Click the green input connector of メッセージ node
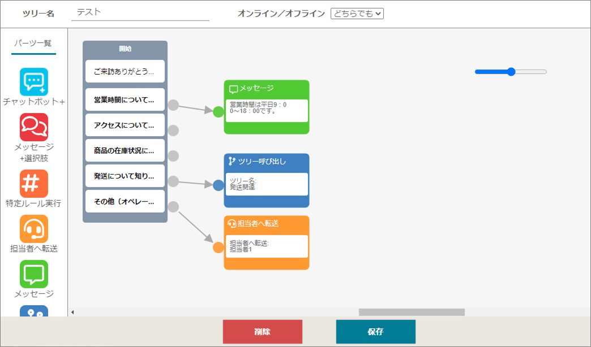This screenshot has width=591, height=347. 219,112
